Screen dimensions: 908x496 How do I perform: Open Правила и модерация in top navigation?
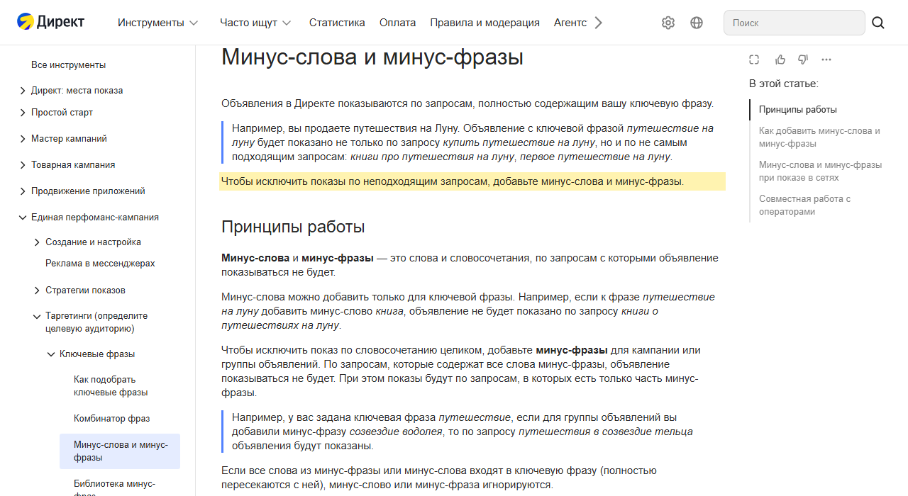click(485, 23)
